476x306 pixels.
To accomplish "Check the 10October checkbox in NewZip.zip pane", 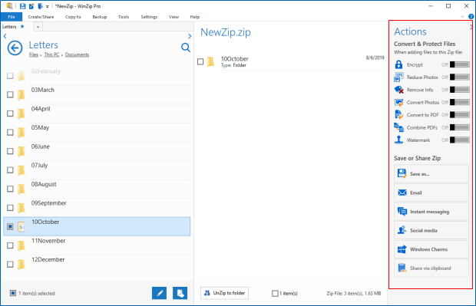I will coord(200,62).
